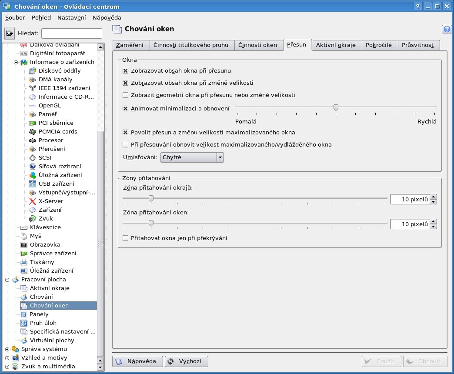Expand the Správa systému tree branch
The image size is (454, 374).
pyautogui.click(x=7, y=349)
